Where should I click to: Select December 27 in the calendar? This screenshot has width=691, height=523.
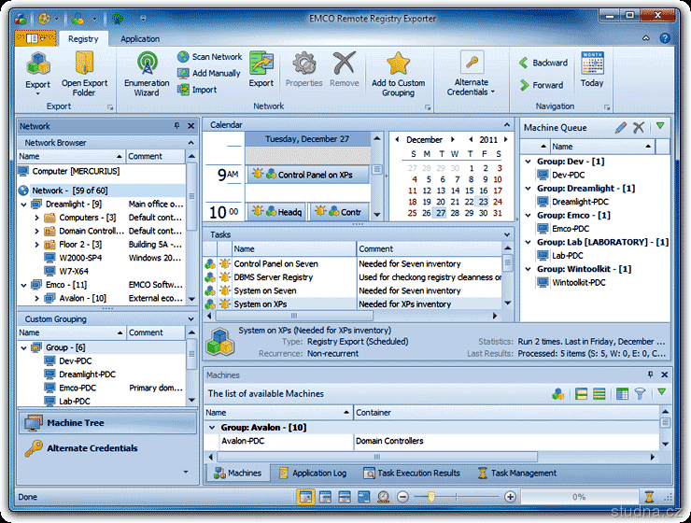pos(440,213)
